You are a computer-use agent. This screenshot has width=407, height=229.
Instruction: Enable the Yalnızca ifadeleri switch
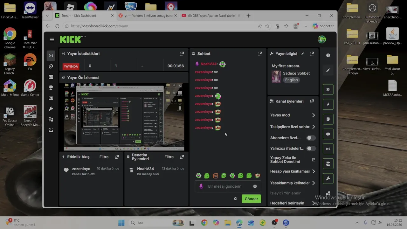(x=311, y=149)
